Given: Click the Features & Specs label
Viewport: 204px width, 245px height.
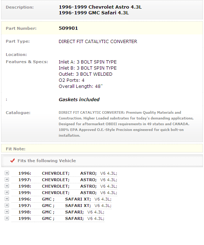Looking at the screenshot, I should coord(27,62).
